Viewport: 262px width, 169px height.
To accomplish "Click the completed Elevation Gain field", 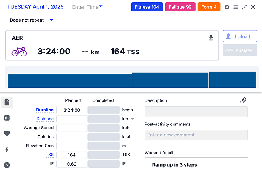I will 104,146.
